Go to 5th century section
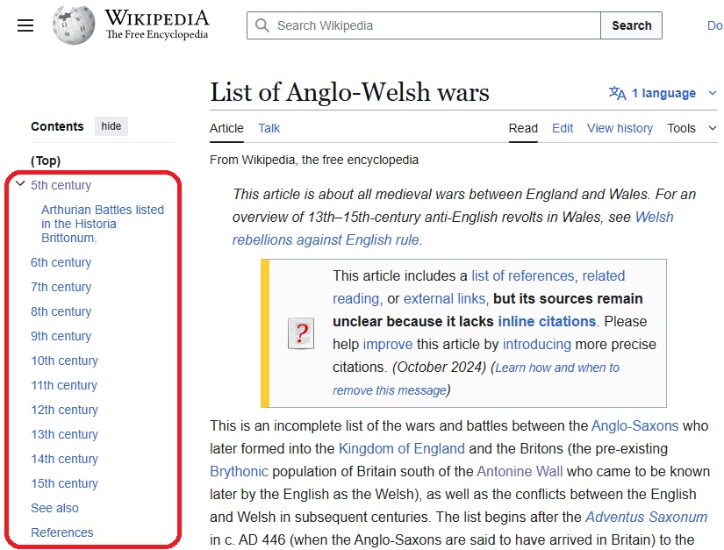Screen dimensions: 724x550 click(61, 185)
